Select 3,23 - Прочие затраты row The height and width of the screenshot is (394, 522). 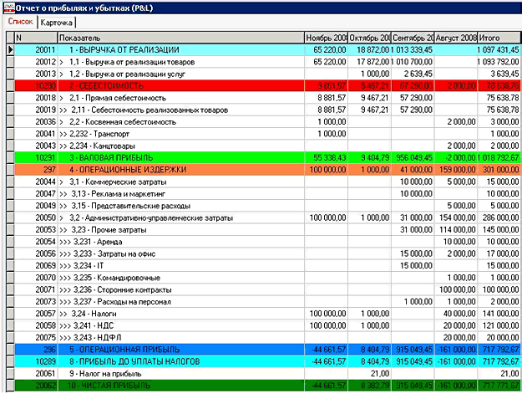pyautogui.click(x=267, y=230)
